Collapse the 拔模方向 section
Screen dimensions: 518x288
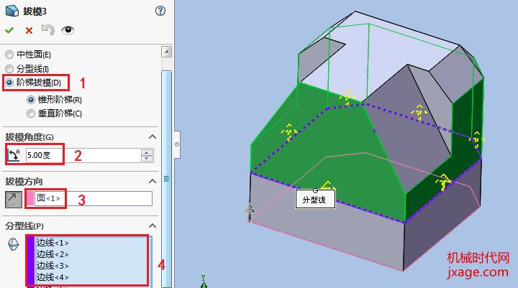tap(153, 181)
